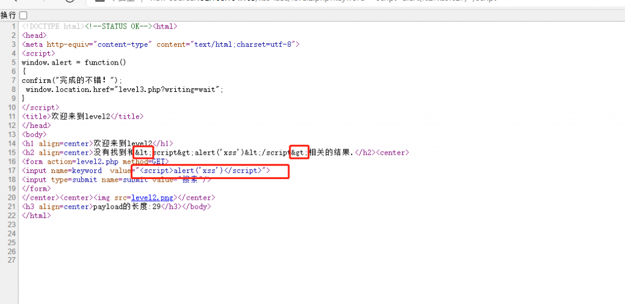This screenshot has width=625, height=304.
Task: Click the level3.php?writing=wait redirect line
Action: (x=125, y=90)
